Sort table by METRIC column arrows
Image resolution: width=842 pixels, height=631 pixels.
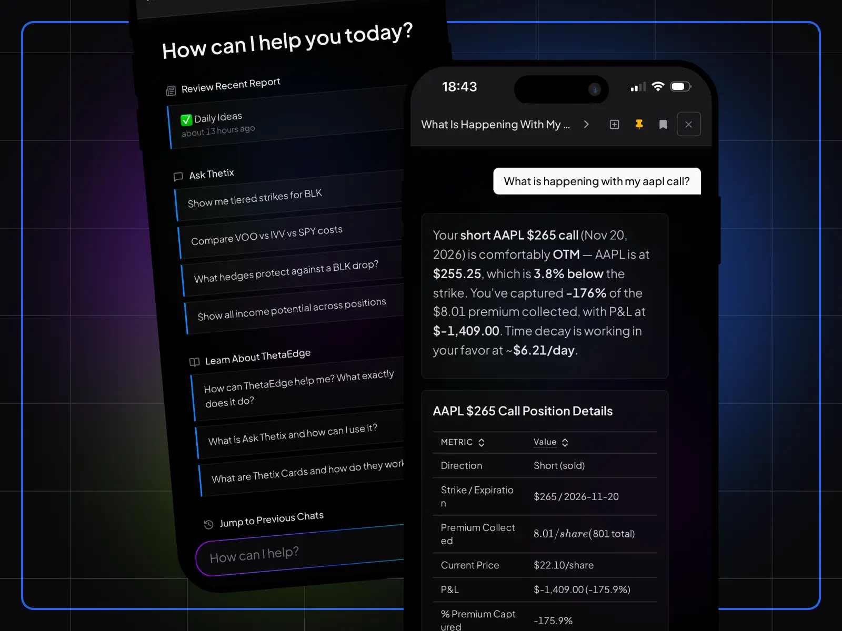pos(482,443)
